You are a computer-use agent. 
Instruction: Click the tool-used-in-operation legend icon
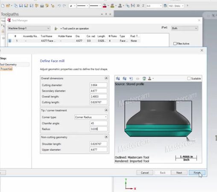tap(56, 29)
